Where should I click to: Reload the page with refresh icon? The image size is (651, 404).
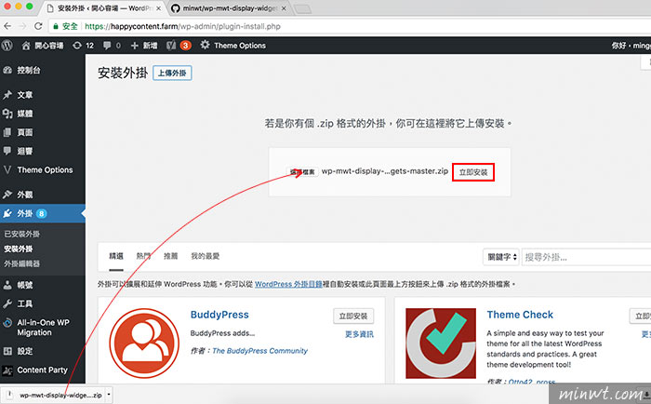tap(38, 26)
